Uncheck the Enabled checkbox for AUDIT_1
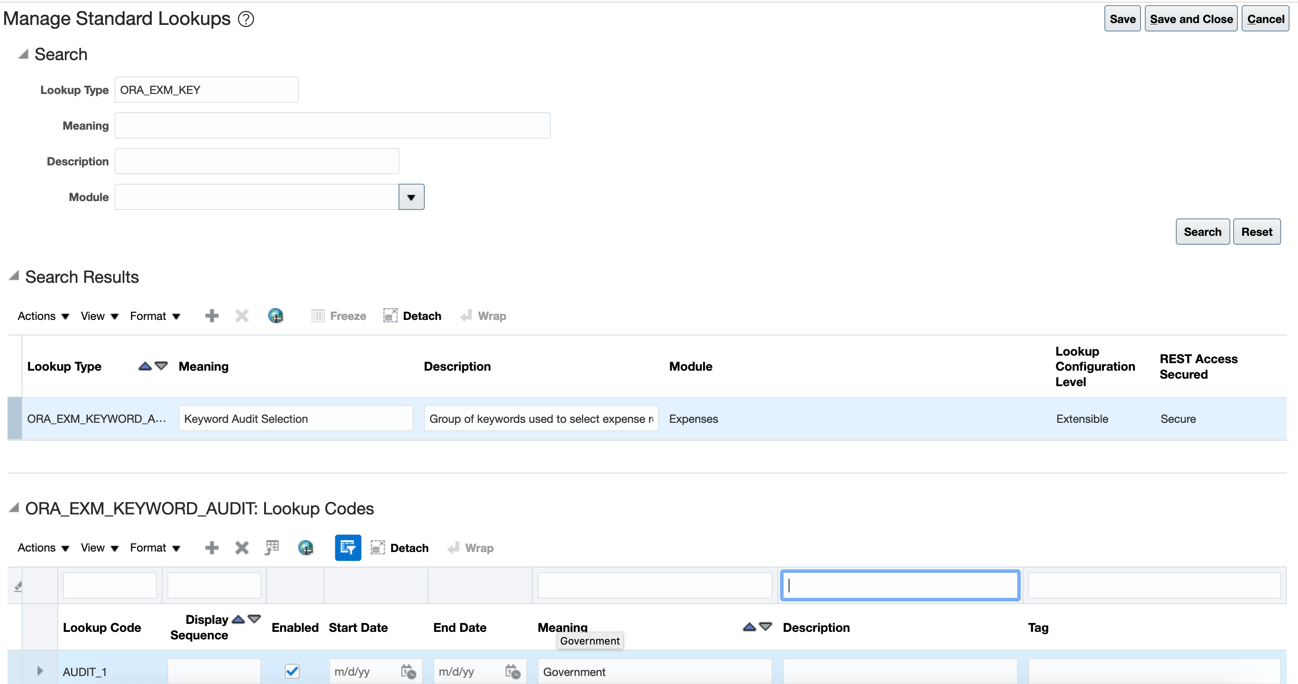 (x=292, y=671)
